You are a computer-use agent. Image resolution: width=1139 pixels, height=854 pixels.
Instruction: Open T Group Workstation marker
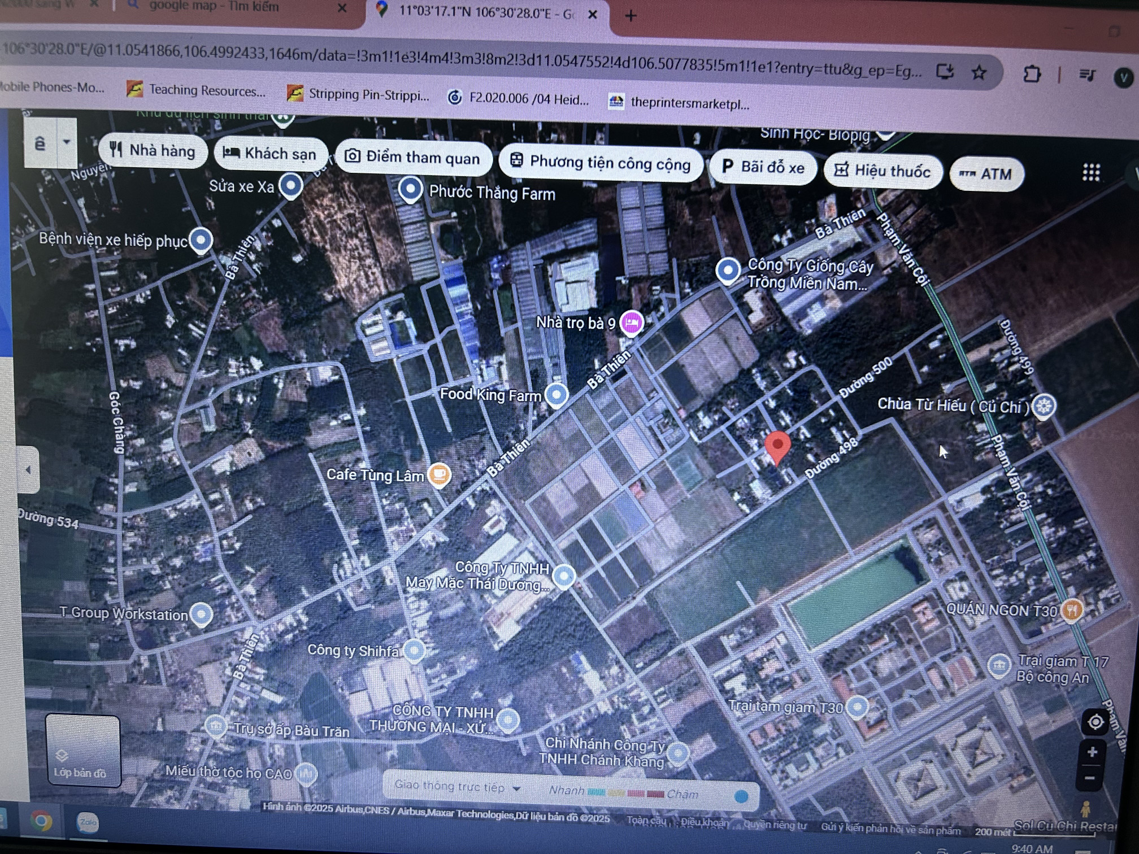point(201,613)
